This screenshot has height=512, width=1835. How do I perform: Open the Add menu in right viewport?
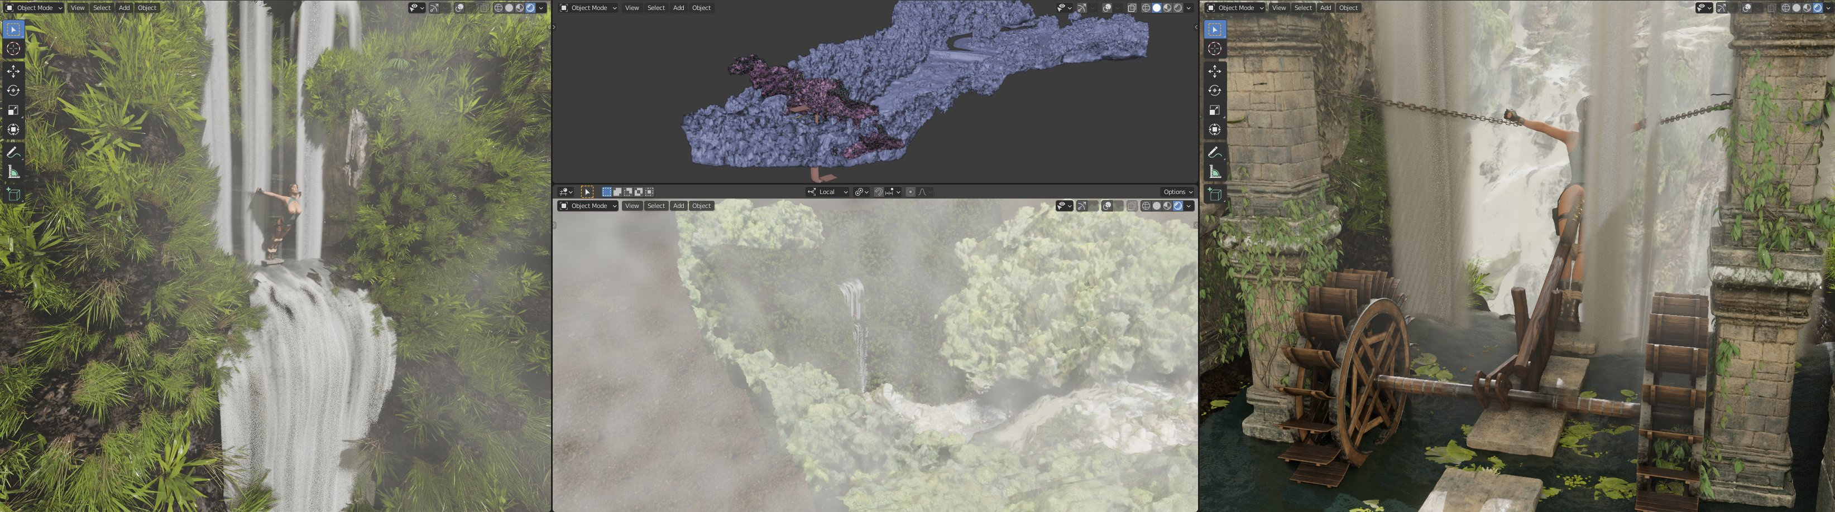point(1325,8)
